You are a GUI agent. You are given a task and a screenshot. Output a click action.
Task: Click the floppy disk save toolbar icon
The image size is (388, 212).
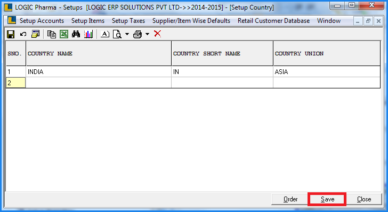(x=11, y=34)
